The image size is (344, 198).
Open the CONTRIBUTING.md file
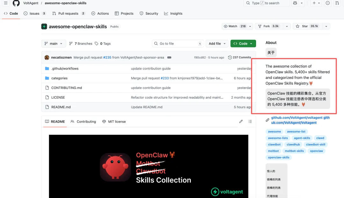(x=67, y=88)
